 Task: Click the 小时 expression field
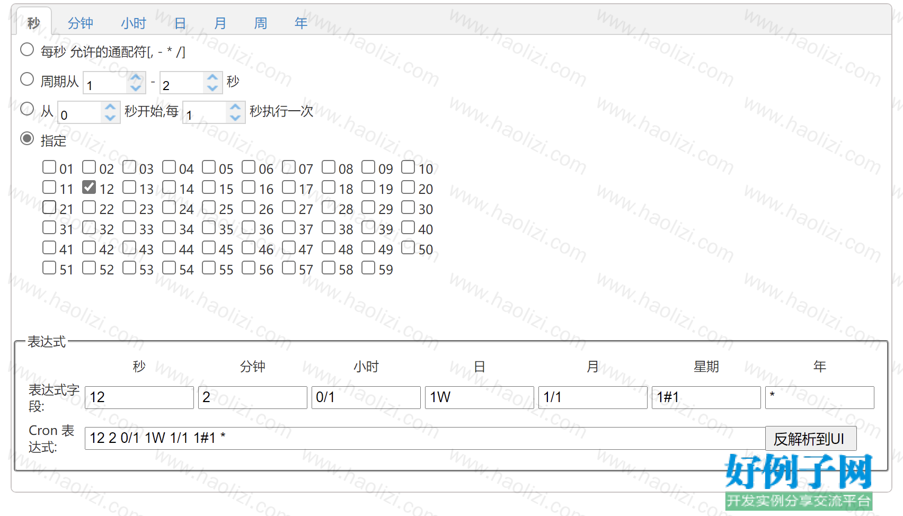pos(366,397)
